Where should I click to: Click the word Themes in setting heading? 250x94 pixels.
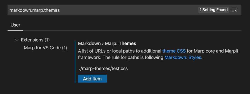coord(127,43)
